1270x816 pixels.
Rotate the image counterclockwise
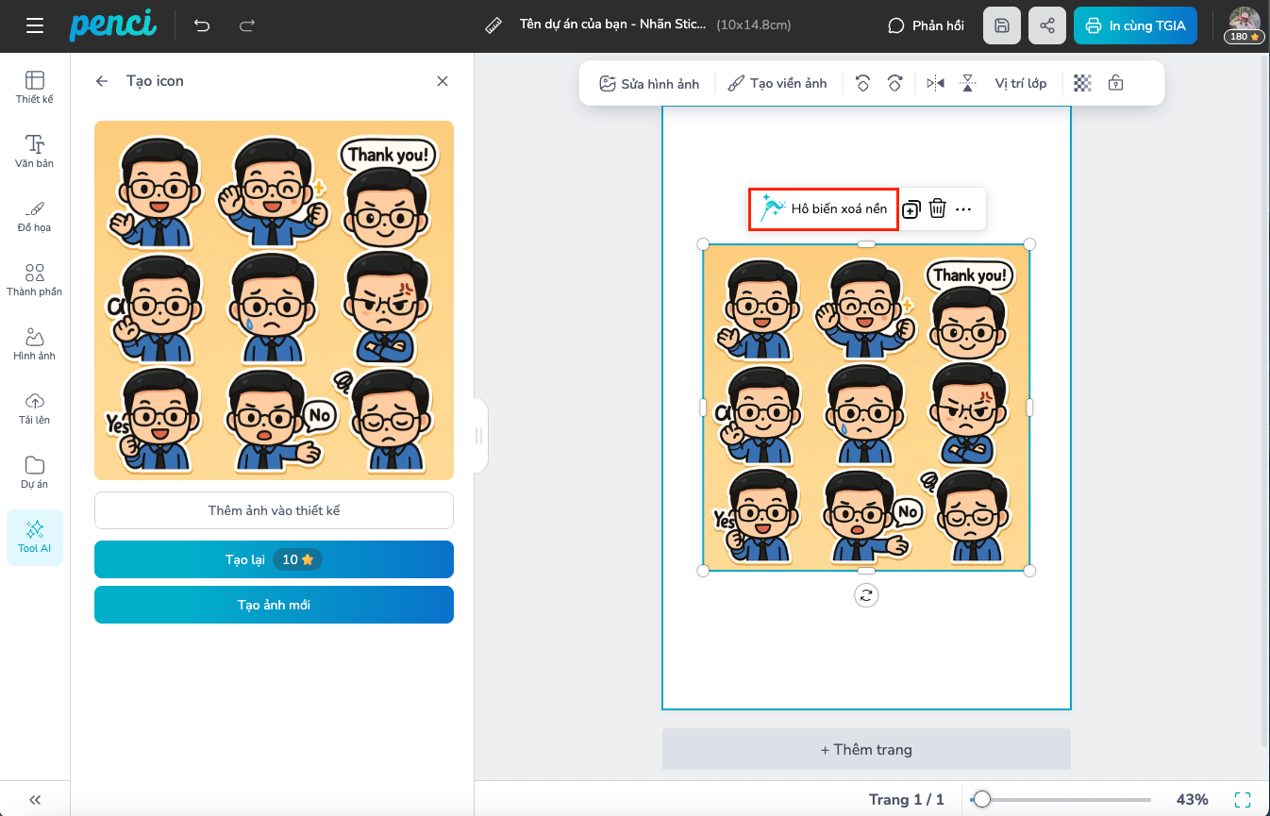pyautogui.click(x=862, y=83)
